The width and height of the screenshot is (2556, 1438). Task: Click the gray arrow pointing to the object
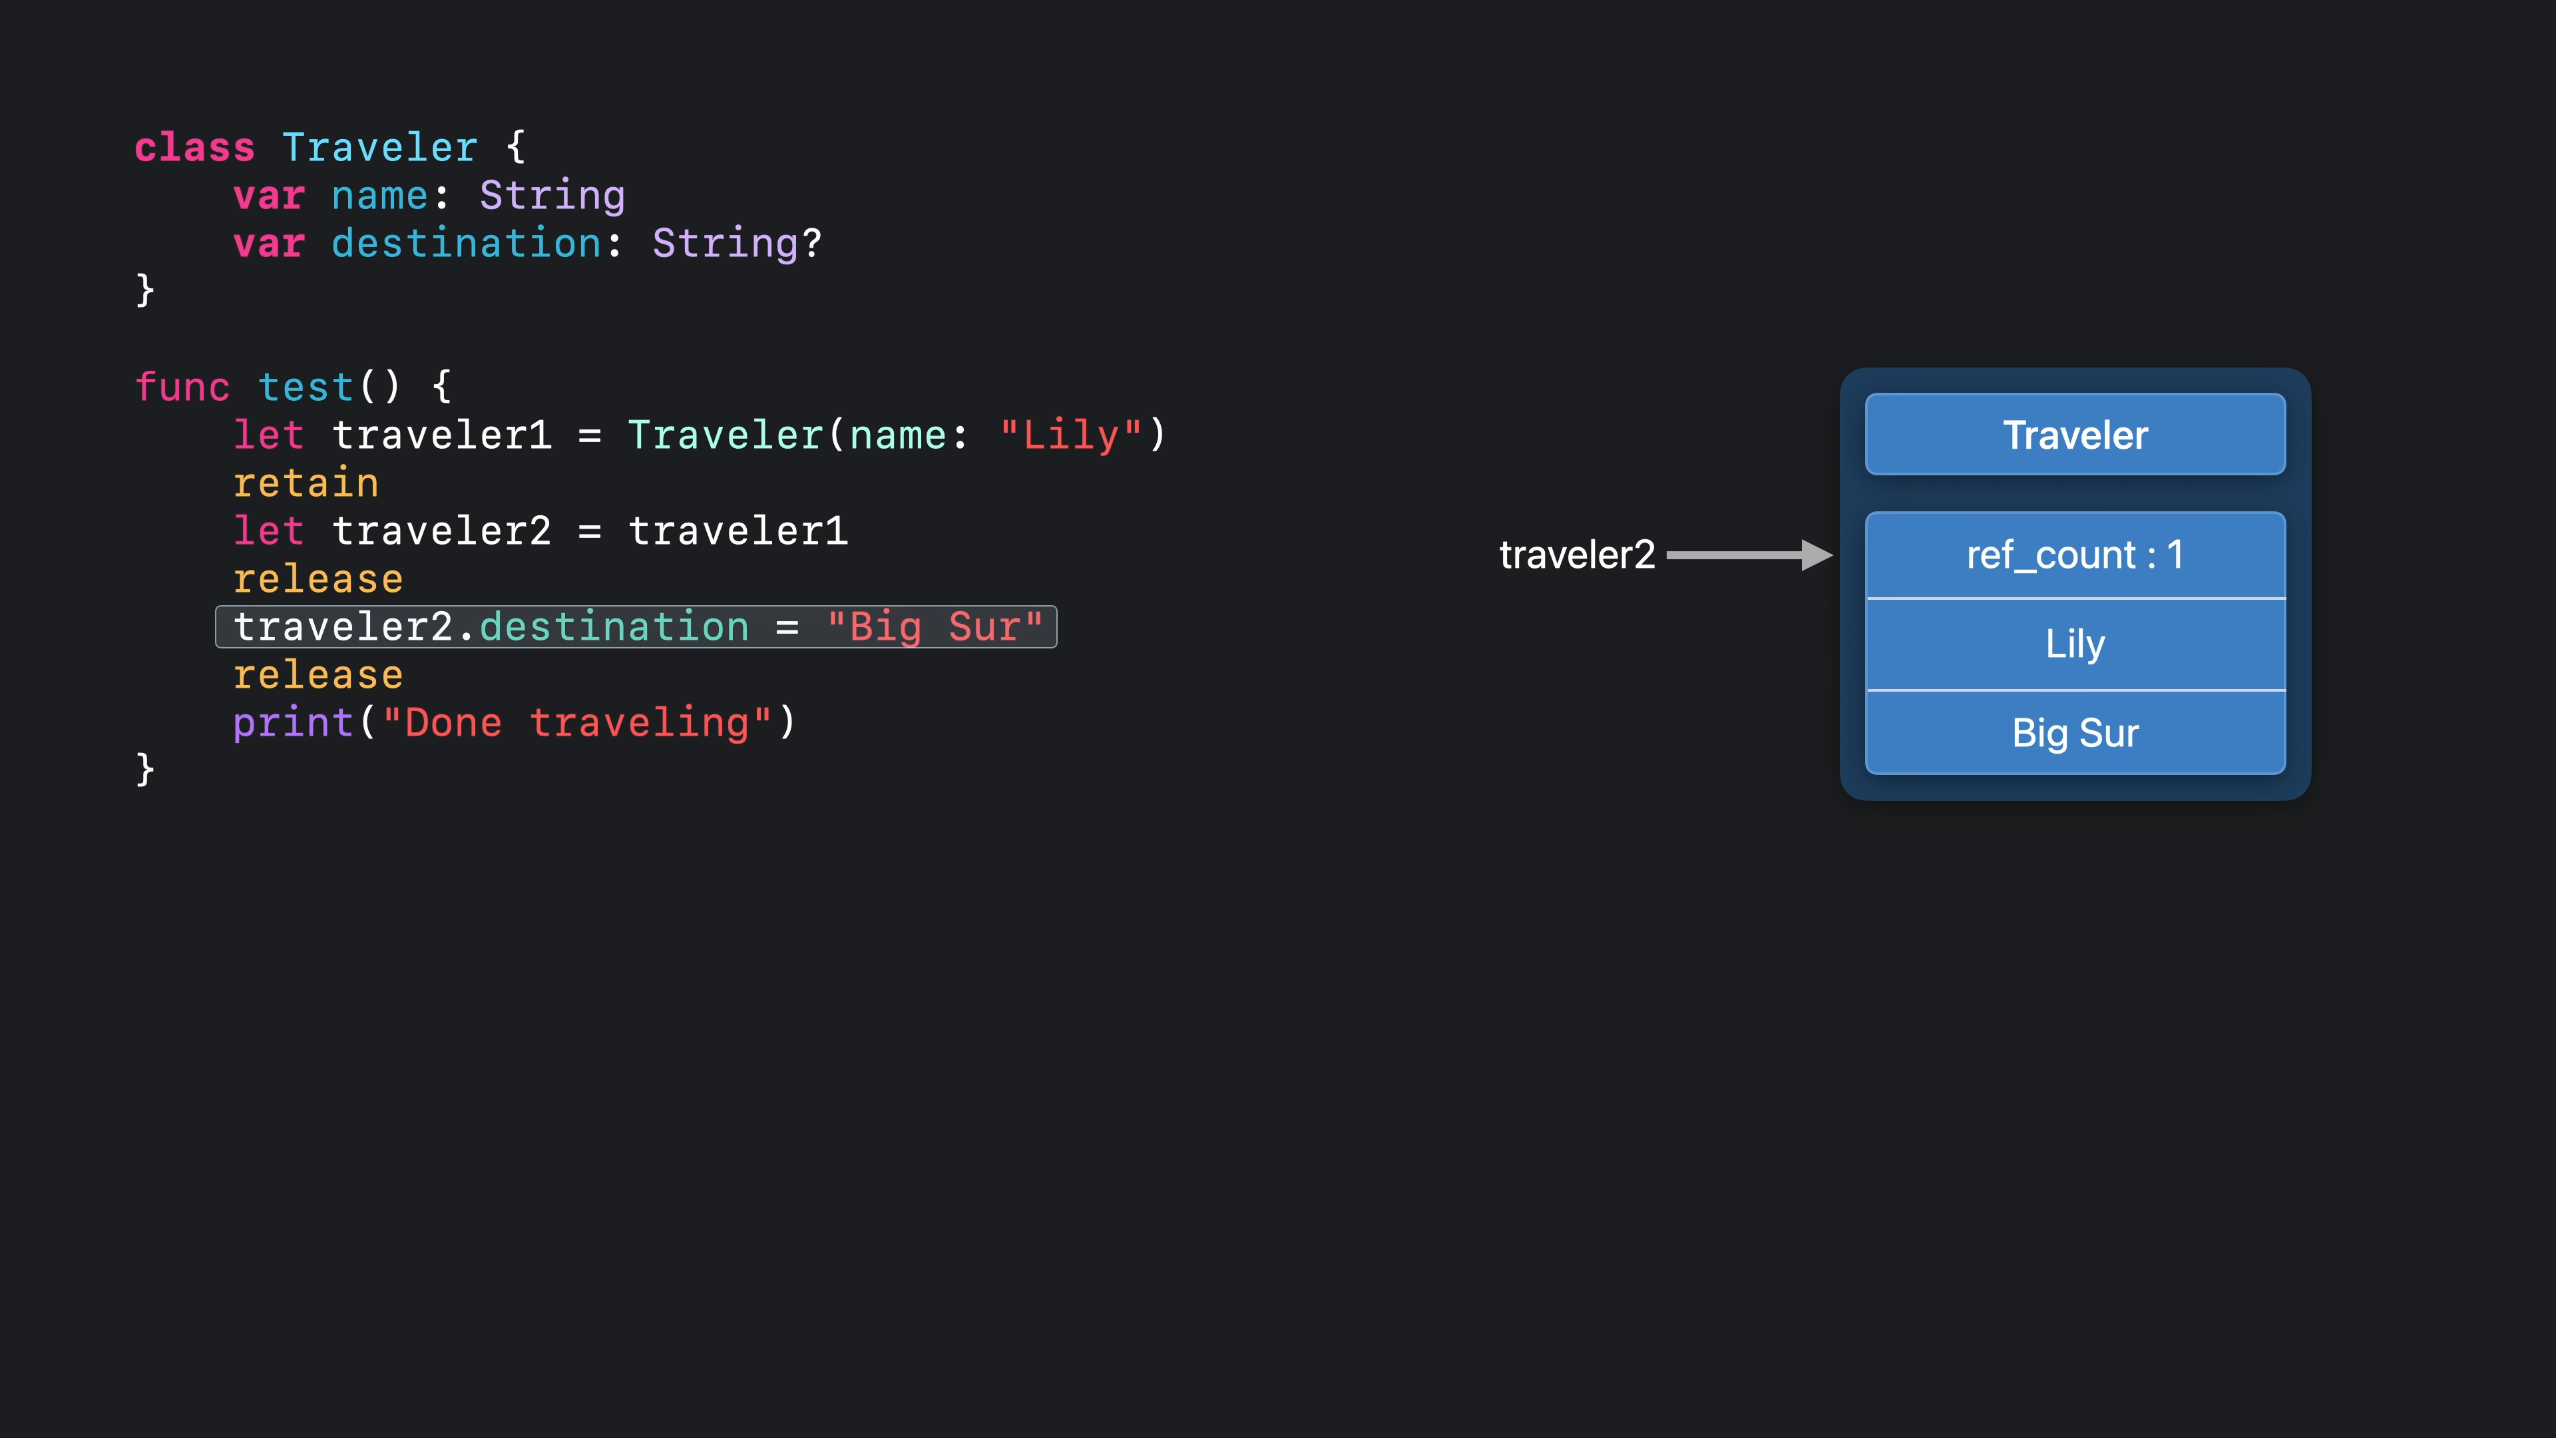[x=1749, y=555]
